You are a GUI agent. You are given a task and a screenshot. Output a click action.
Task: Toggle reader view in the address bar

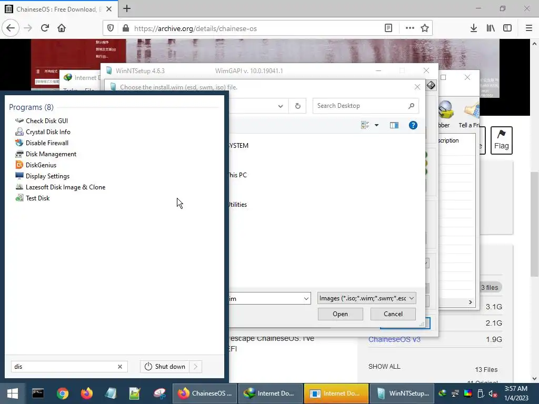(388, 28)
